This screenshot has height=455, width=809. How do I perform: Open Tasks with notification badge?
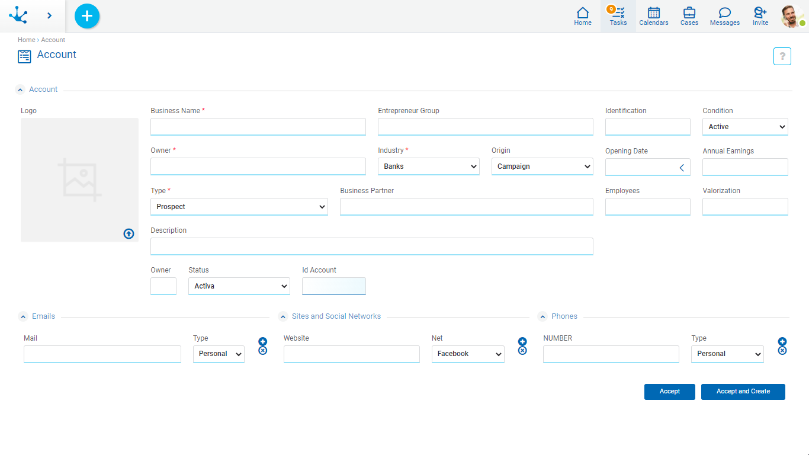click(618, 16)
